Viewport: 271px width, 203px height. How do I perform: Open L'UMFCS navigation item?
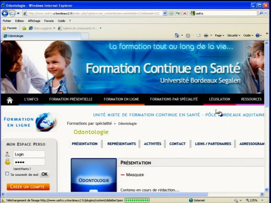tap(31, 99)
